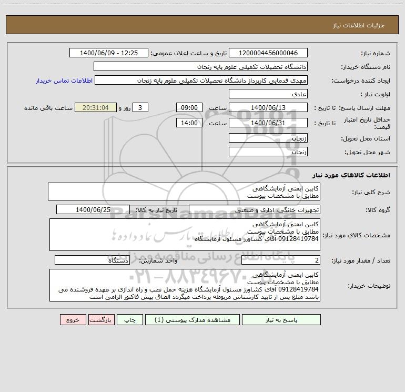Click goods group field تجهیزات خانگی، اداری و صنعتی
405x392 pixels.
[x=255, y=209]
